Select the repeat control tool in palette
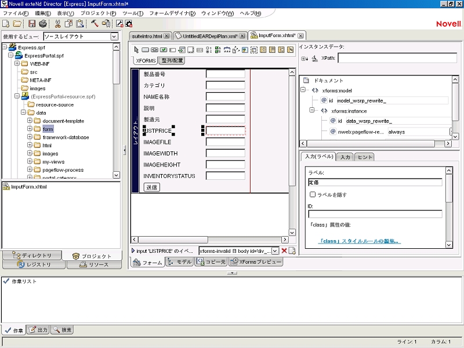This screenshot has height=348, width=464. pyautogui.click(x=227, y=50)
